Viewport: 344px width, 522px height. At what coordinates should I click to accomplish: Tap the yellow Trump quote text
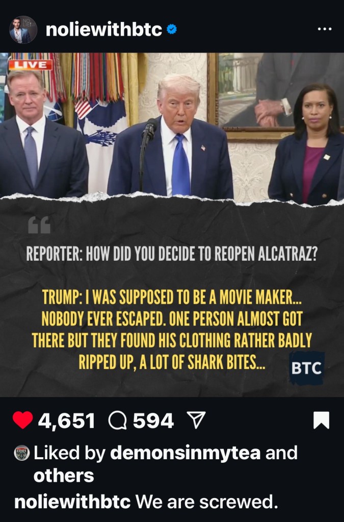[x=172, y=330]
